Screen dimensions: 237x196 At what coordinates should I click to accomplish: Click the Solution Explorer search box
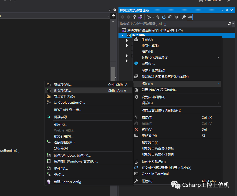(173, 24)
